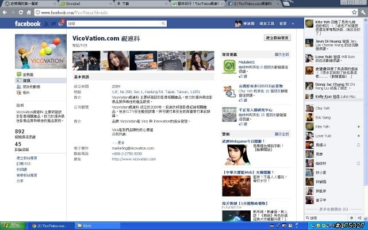Reload the page using the refresh icon
The width and height of the screenshot is (368, 230).
pos(21,12)
